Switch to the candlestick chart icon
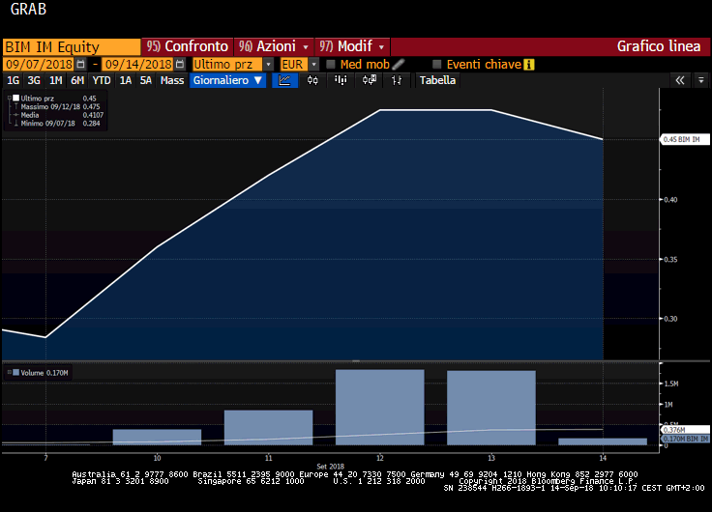Screen dimensions: 712x512 click(x=312, y=81)
